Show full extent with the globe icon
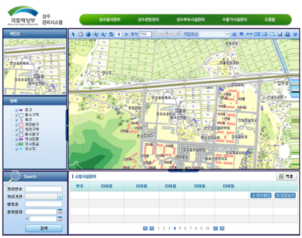Screen dimensions: 302x238 (x=88, y=34)
